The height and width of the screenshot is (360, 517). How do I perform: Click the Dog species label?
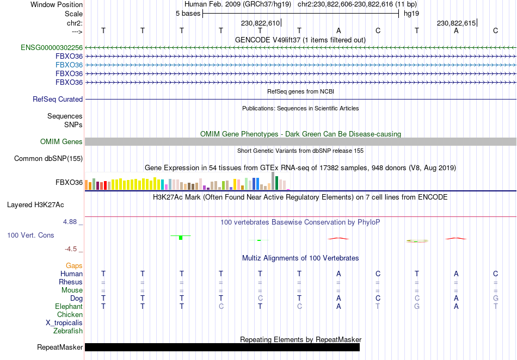pos(76,299)
